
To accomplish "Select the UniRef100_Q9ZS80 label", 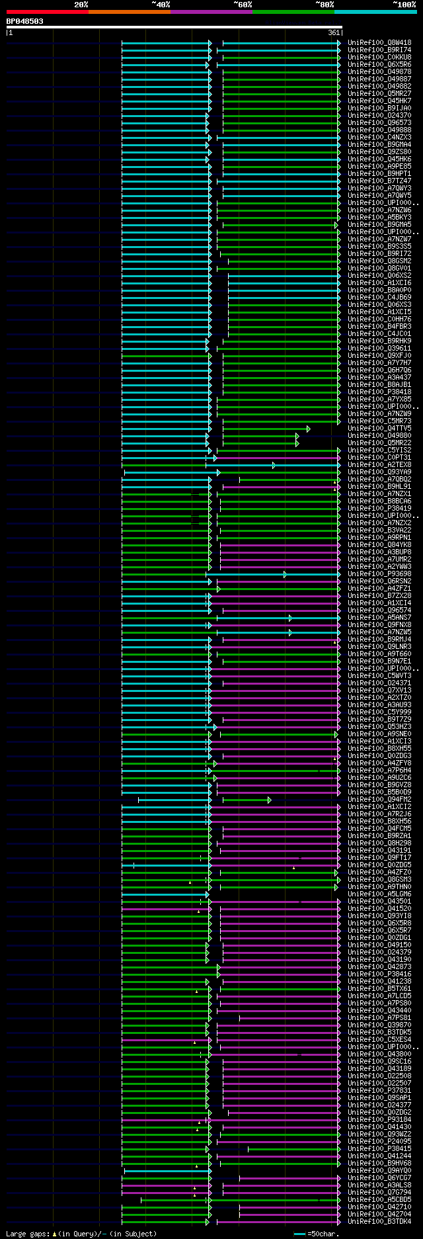I will [x=379, y=152].
